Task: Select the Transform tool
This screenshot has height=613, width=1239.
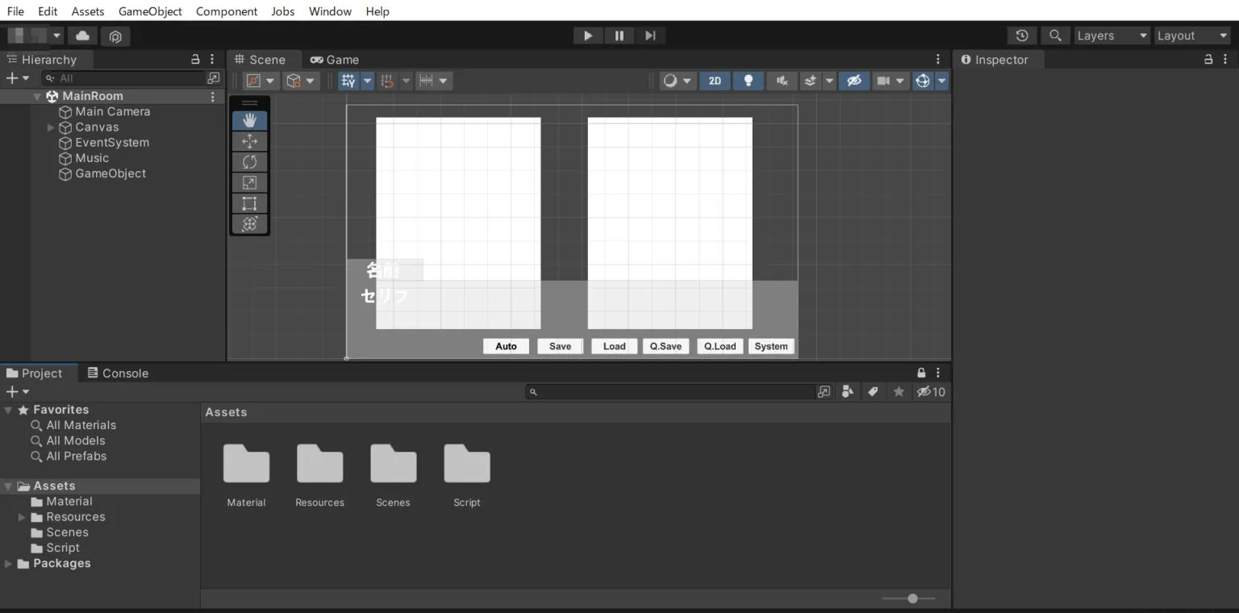Action: click(249, 224)
